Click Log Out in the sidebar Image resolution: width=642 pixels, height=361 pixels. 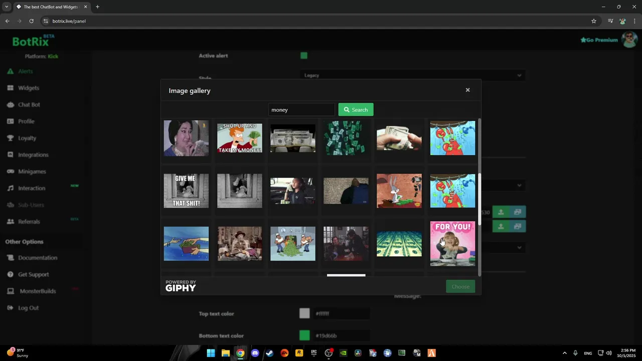tap(28, 308)
